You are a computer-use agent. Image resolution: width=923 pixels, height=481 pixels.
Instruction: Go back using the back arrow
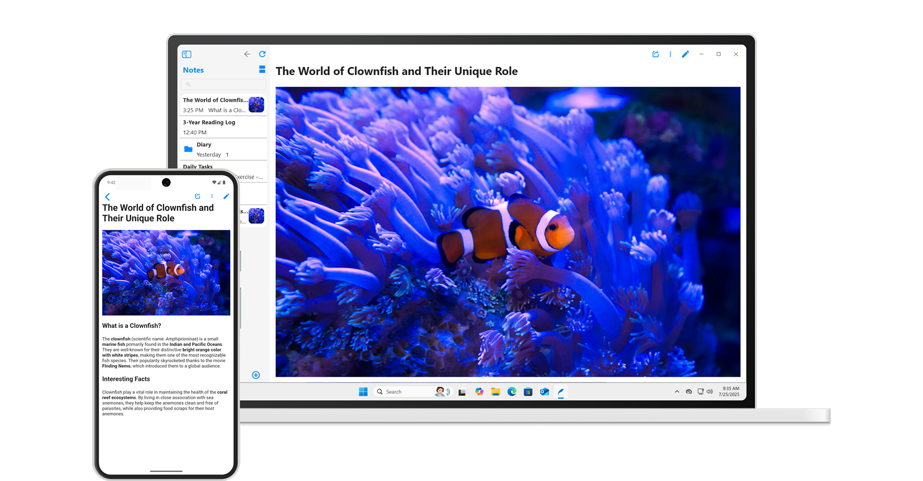click(x=247, y=54)
